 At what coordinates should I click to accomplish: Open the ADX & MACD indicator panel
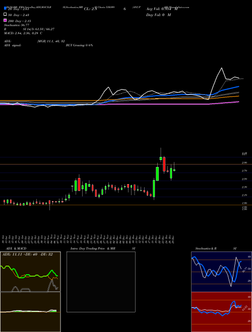[x=30, y=292]
